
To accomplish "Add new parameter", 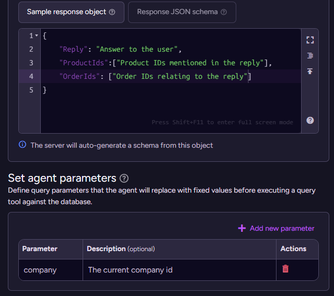I will [276, 228].
